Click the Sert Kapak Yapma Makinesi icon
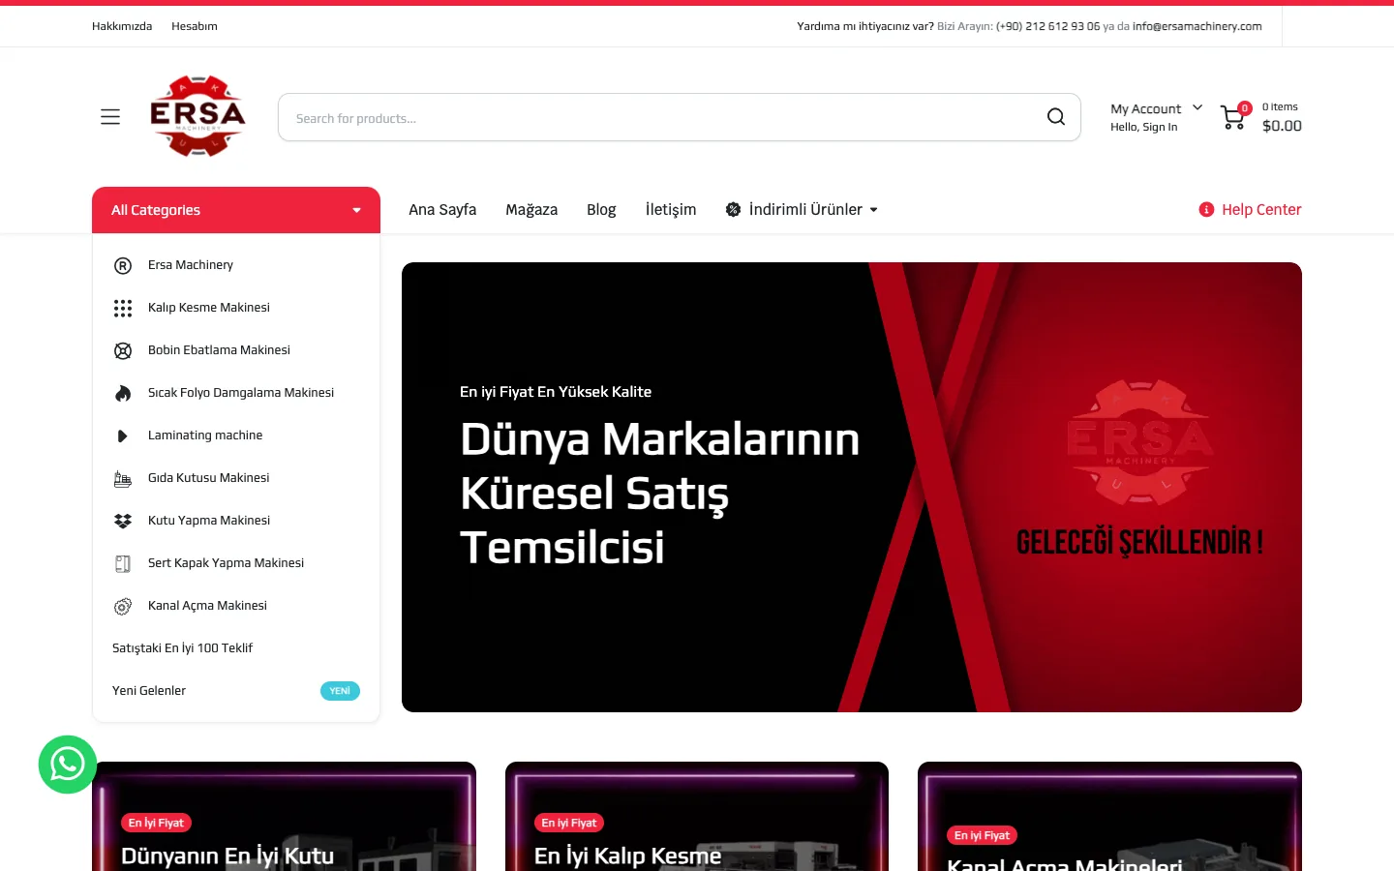Viewport: 1394px width, 871px height. (x=123, y=563)
